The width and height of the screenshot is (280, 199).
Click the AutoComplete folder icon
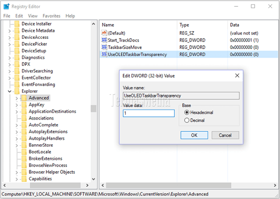click(x=24, y=125)
